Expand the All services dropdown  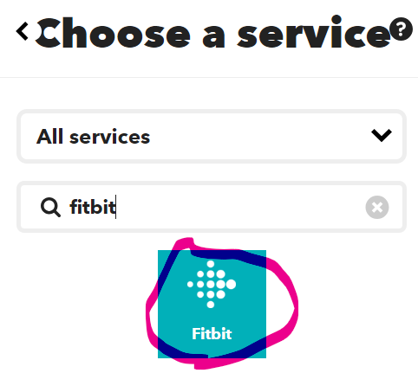[212, 136]
